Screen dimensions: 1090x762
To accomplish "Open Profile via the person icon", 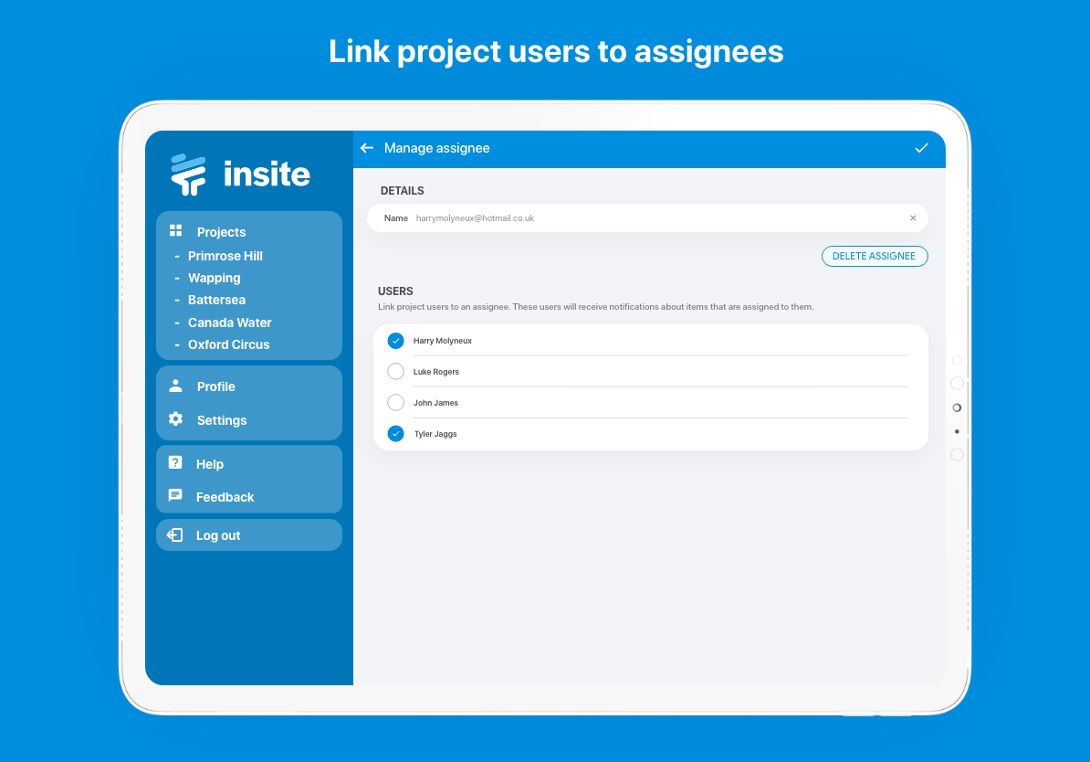I will pyautogui.click(x=173, y=386).
